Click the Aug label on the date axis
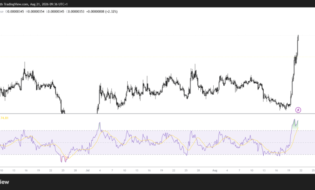 215,170
